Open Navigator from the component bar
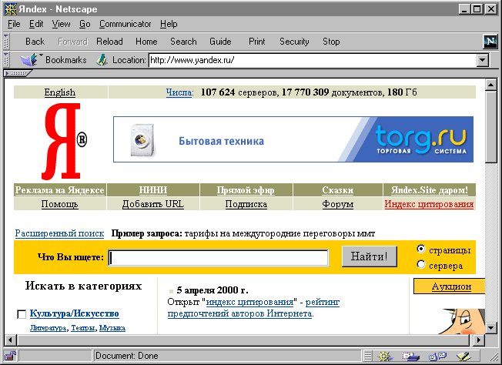The height and width of the screenshot is (365, 502). (x=385, y=356)
